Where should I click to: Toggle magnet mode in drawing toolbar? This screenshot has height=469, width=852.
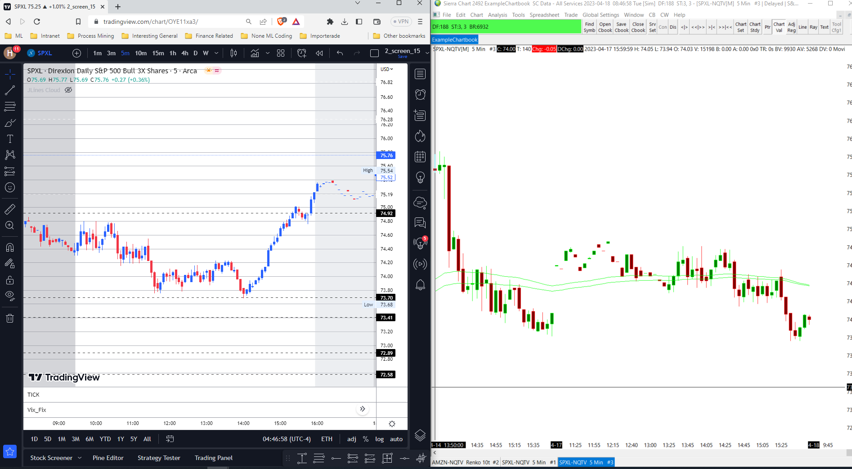point(10,247)
